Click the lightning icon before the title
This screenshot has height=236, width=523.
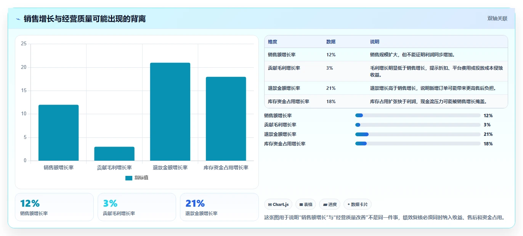tap(18, 19)
